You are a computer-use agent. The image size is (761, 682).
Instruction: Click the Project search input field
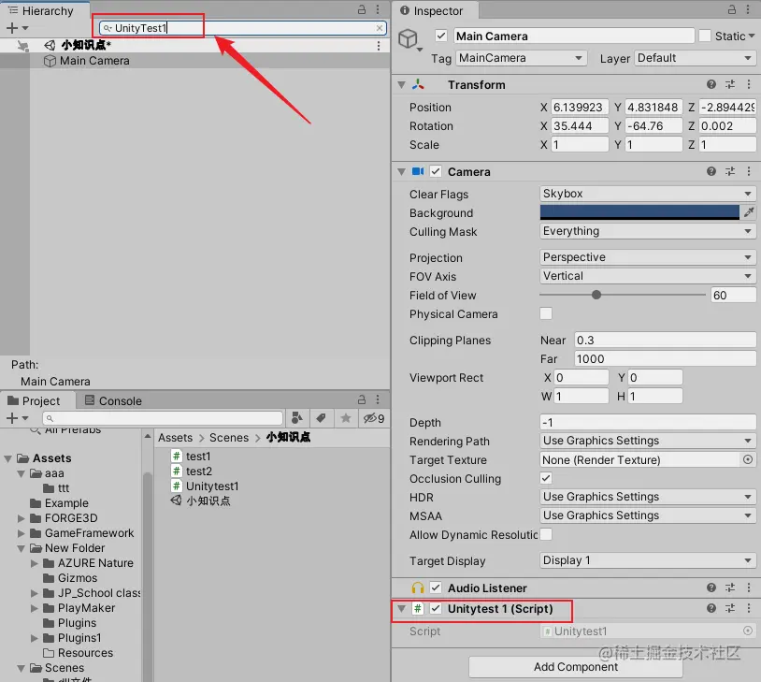(x=163, y=418)
